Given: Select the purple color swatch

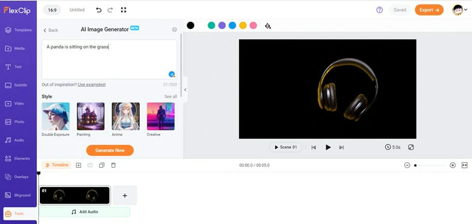Looking at the screenshot, I should click(222, 25).
